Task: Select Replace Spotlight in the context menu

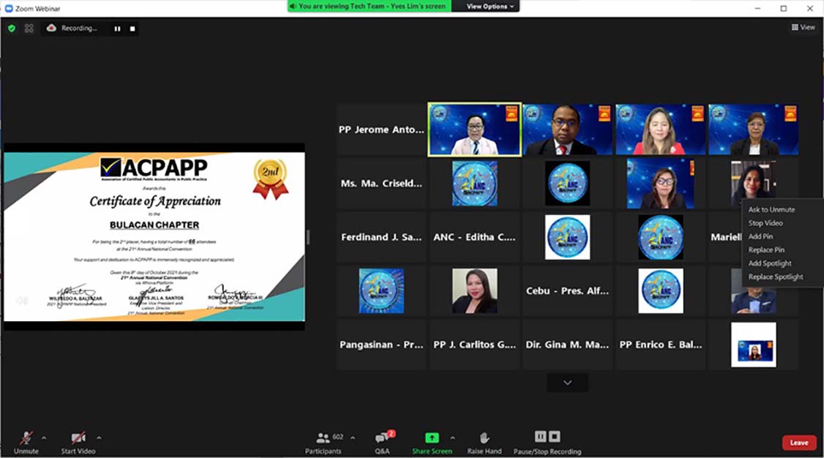Action: [776, 277]
